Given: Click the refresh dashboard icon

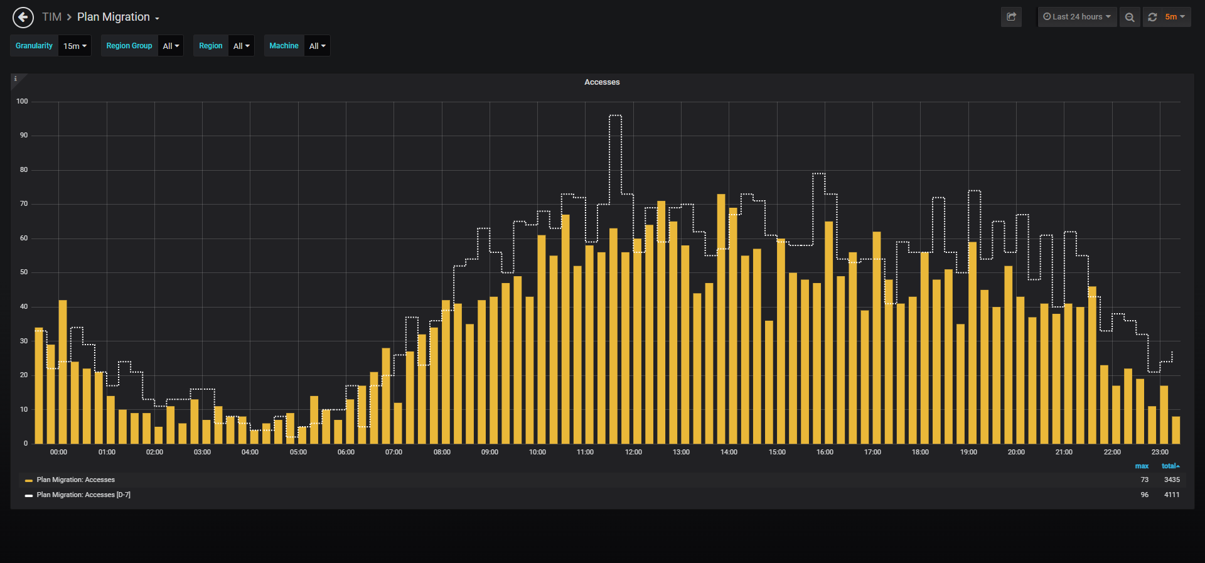Looking at the screenshot, I should click(1152, 17).
